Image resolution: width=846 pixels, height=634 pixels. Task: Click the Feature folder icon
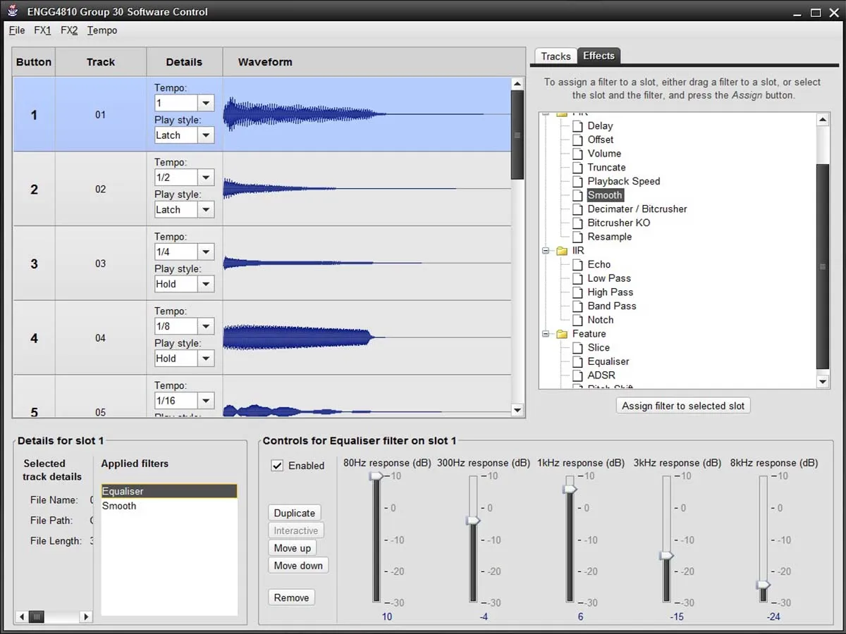coord(562,334)
